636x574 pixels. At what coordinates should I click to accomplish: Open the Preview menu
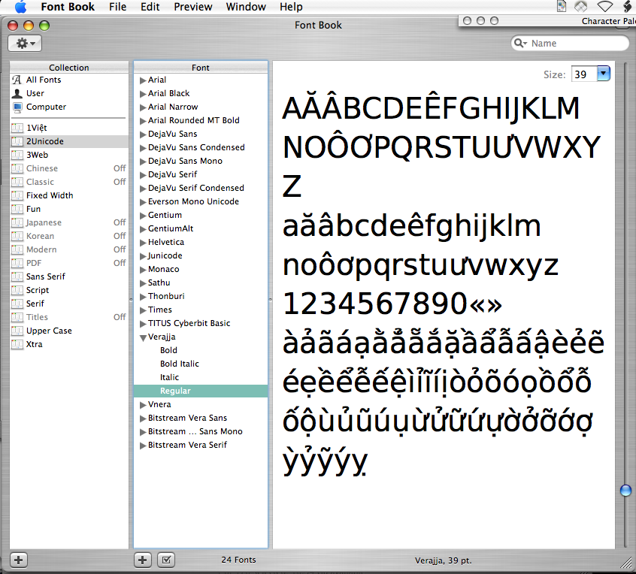point(192,7)
